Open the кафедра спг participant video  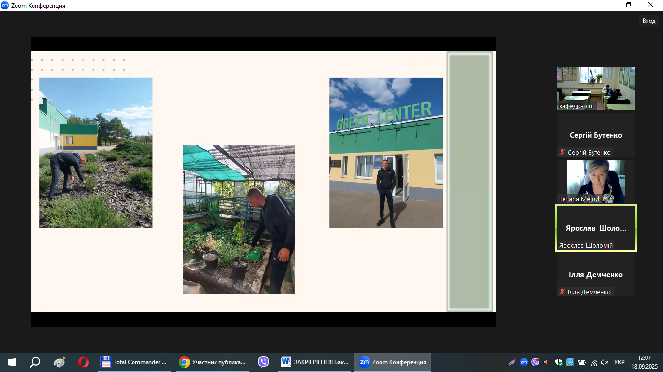click(596, 89)
